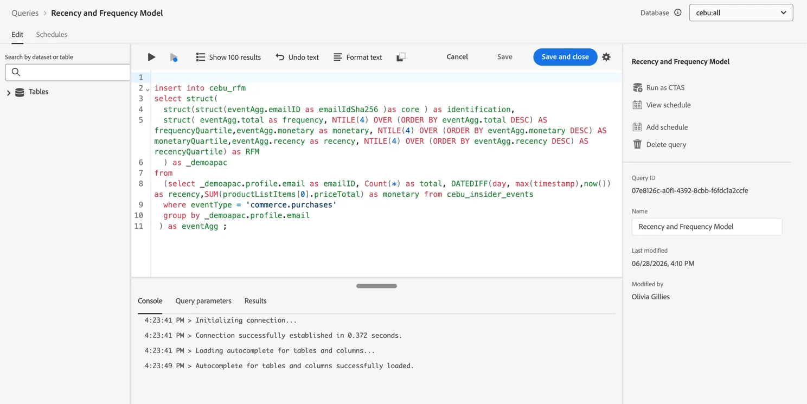The height and width of the screenshot is (404, 807).
Task: Click the console line 'Initializing connection...'
Action: 221,320
